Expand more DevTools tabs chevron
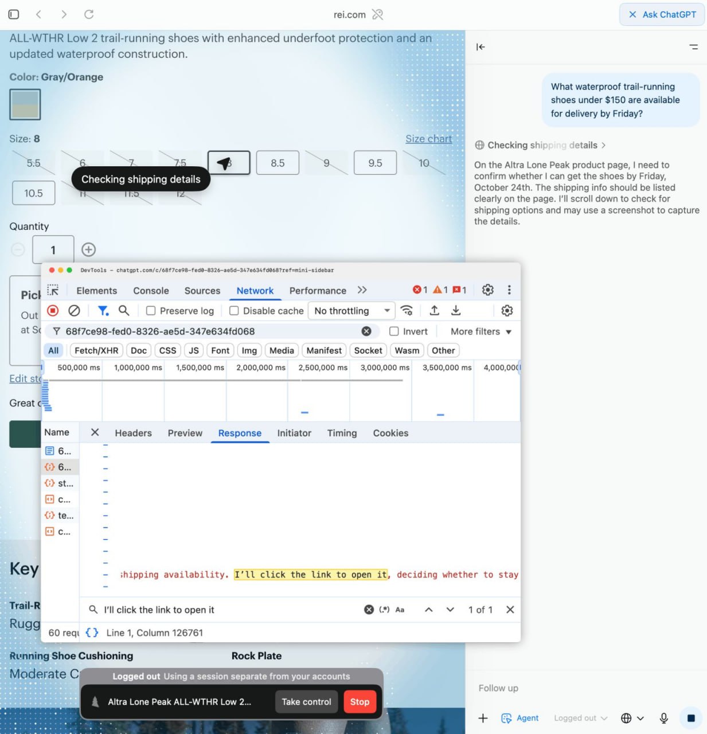 coord(362,290)
